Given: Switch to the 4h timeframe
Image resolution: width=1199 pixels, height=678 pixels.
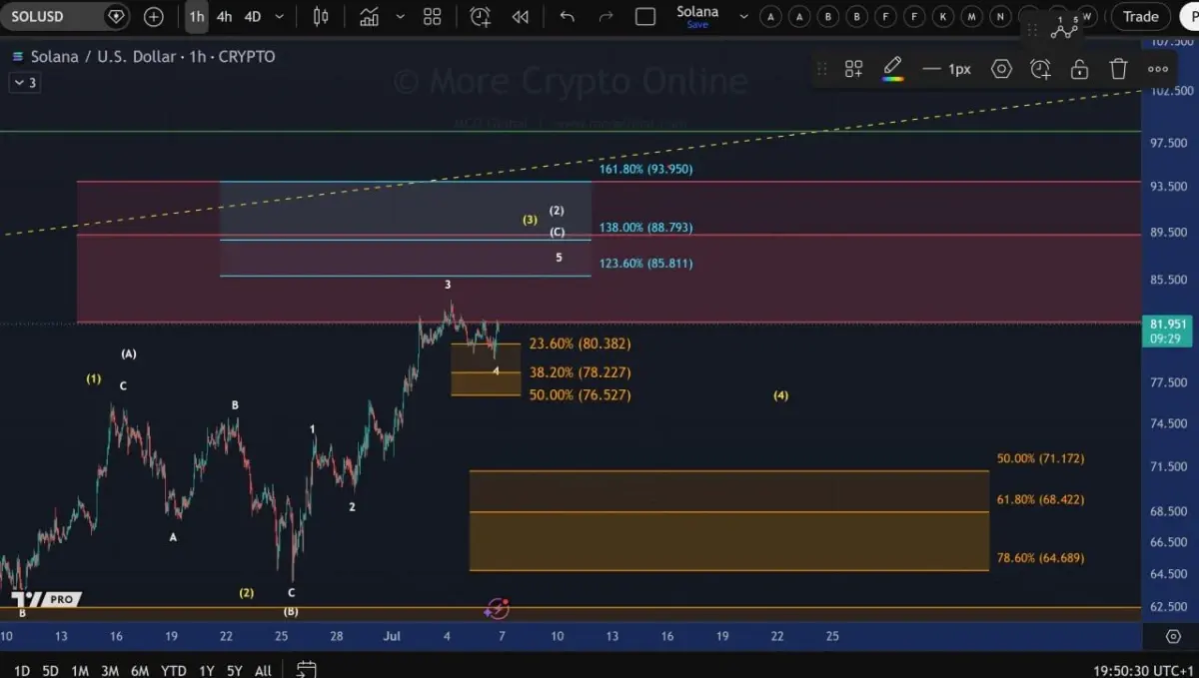Looking at the screenshot, I should tap(225, 16).
